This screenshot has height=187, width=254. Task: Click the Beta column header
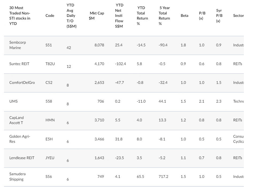tap(184, 16)
